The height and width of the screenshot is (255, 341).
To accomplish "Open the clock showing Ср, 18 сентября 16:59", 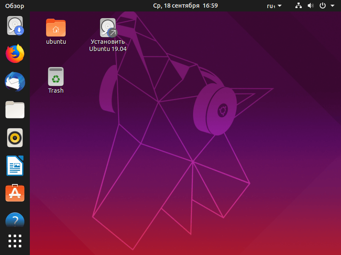I will pyautogui.click(x=185, y=6).
